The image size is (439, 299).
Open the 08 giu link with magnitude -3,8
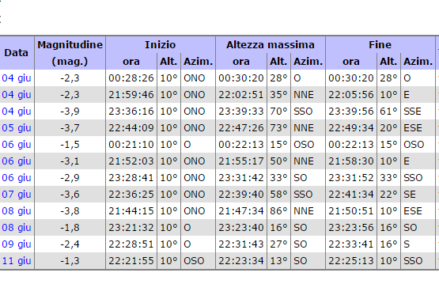17,211
